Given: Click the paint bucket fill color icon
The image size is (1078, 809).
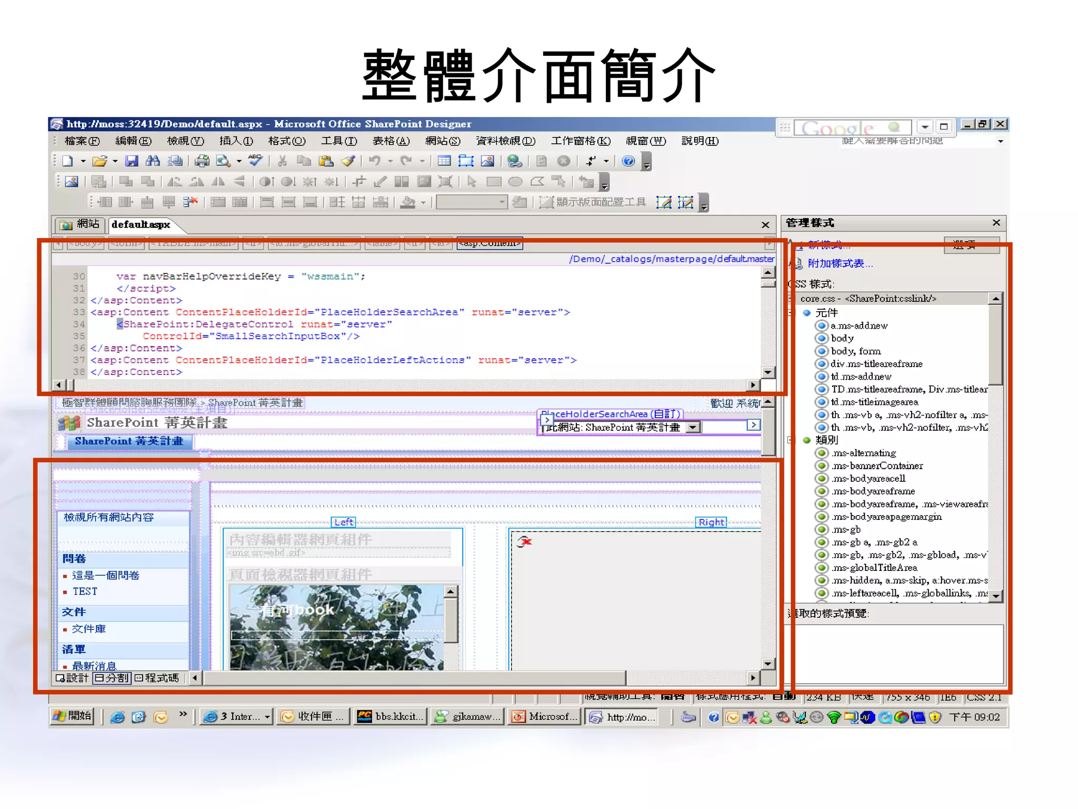Looking at the screenshot, I should (408, 202).
